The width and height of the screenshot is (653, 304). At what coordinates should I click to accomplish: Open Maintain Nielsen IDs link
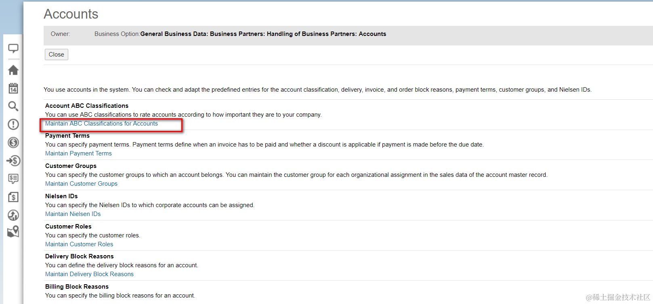click(x=73, y=214)
